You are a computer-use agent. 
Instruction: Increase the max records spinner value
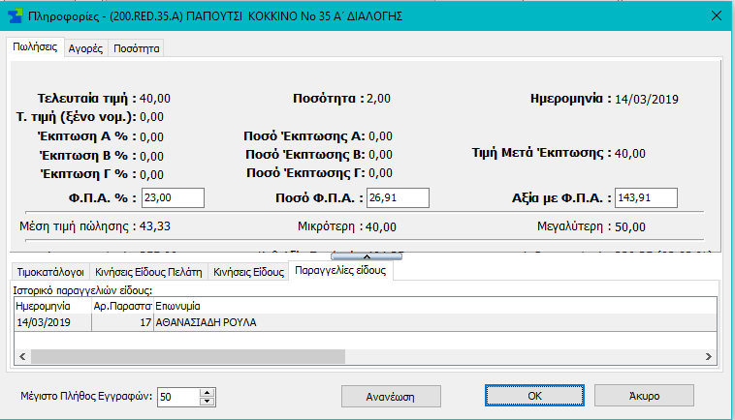tap(207, 392)
